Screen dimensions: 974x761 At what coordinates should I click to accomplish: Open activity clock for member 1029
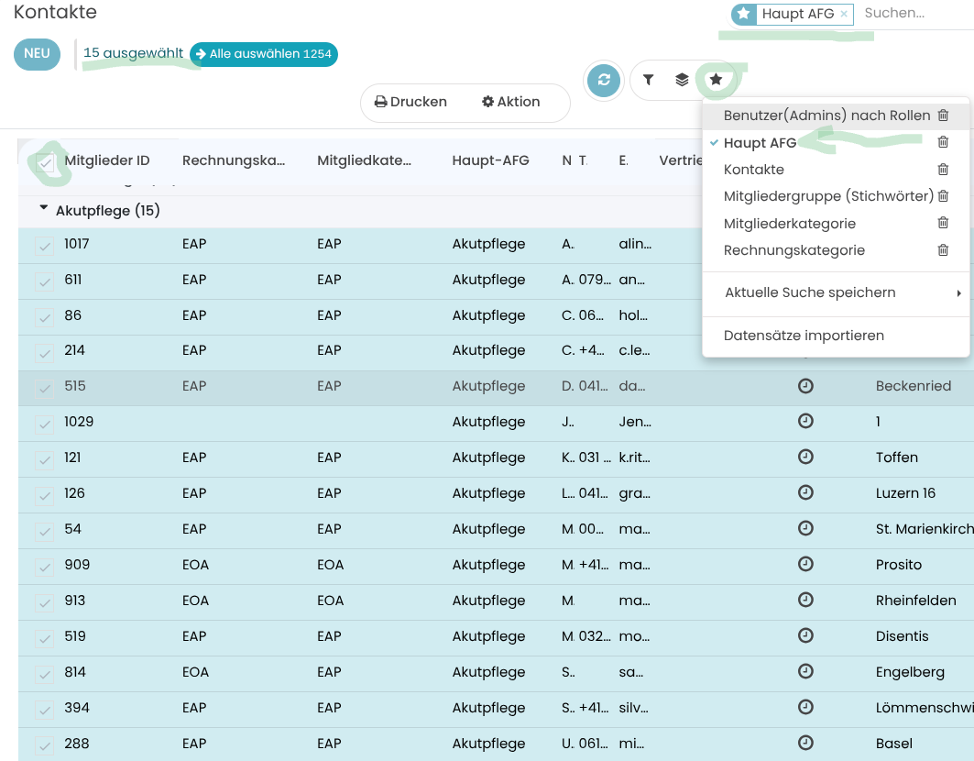805,422
